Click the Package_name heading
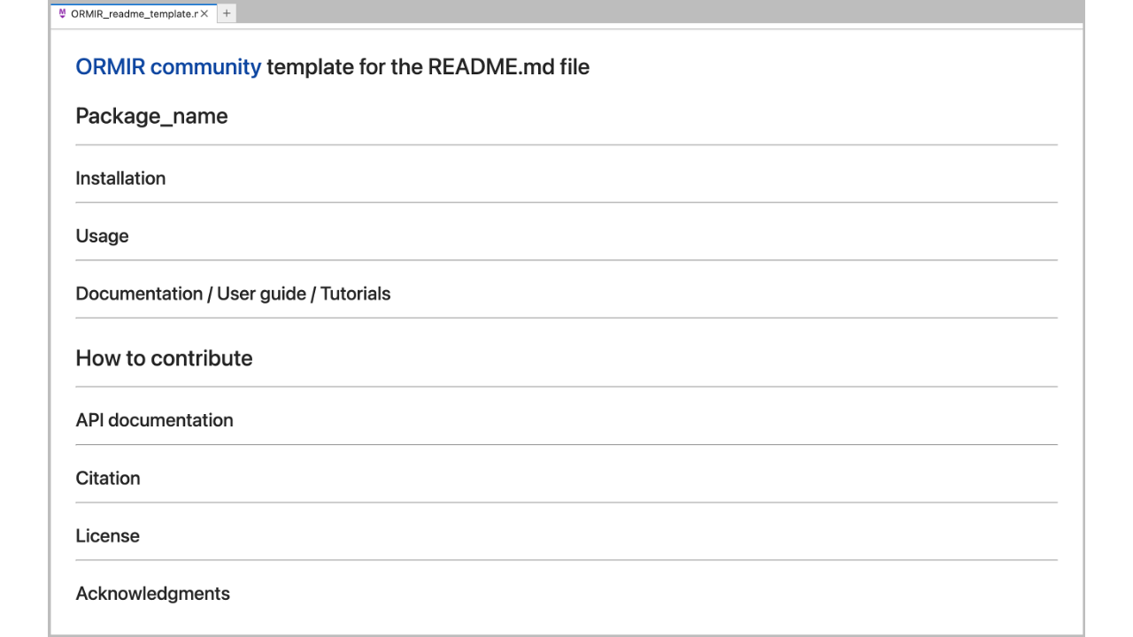 pos(151,116)
